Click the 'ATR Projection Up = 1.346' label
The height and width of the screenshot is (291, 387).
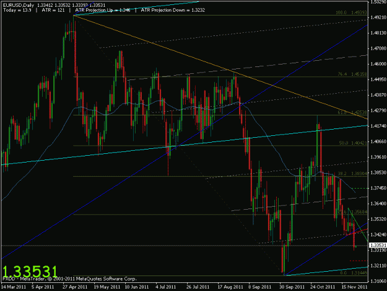[103, 10]
